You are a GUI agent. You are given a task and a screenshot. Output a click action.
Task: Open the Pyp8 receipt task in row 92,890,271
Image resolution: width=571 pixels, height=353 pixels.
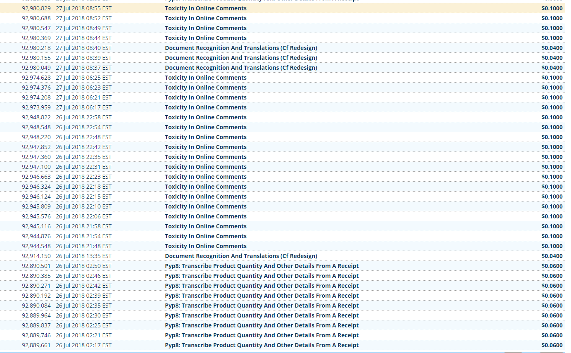[x=262, y=286]
